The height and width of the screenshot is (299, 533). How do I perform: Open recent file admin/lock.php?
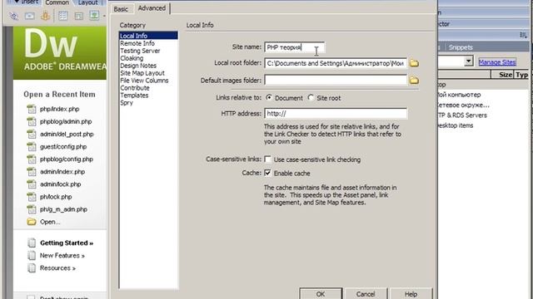pyautogui.click(x=61, y=184)
